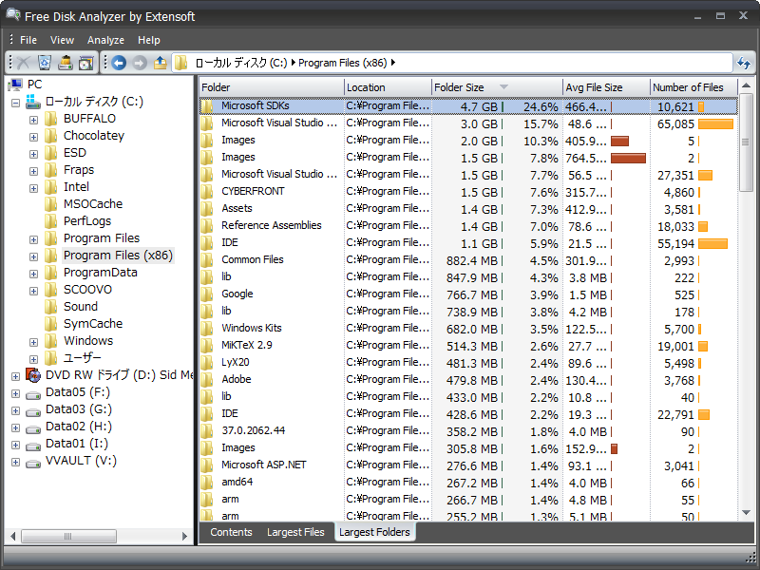
Task: Go up one folder level icon
Action: point(161,63)
